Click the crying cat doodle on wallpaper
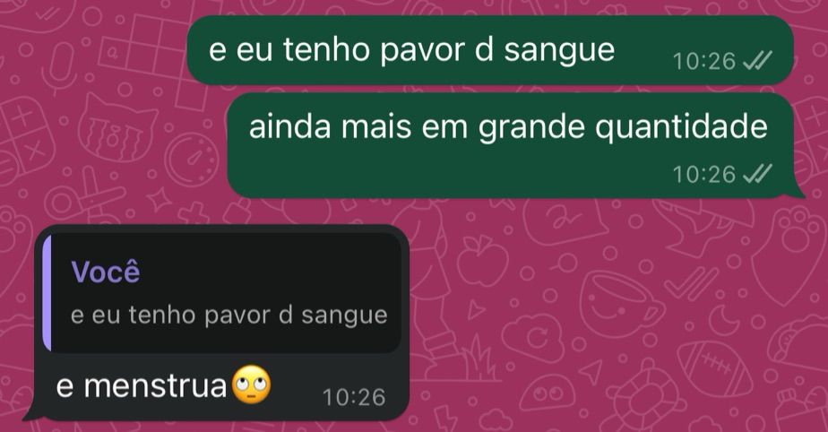Viewport: 828px width, 432px height. 117,128
